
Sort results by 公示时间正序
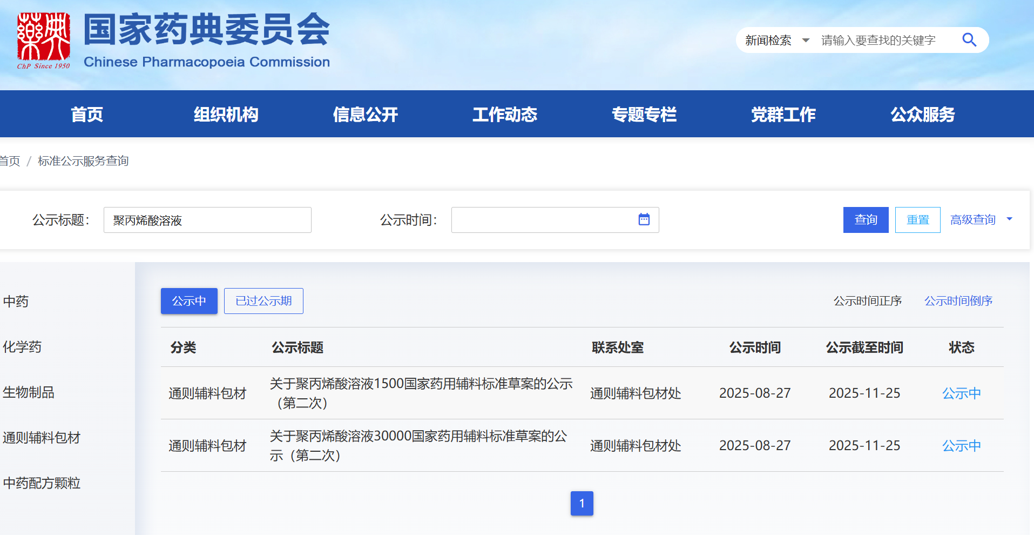click(867, 301)
